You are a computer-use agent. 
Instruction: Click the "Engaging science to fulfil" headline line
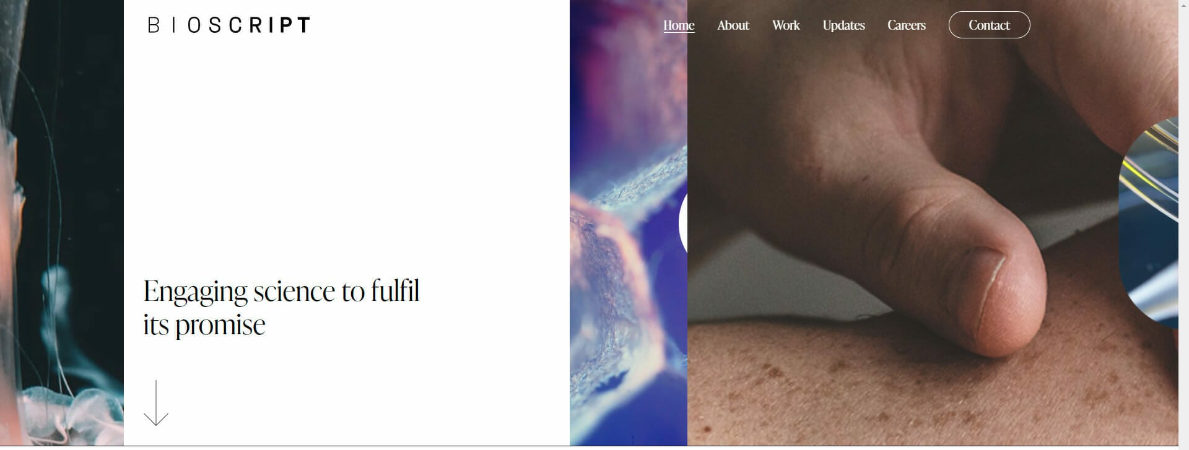point(281,291)
